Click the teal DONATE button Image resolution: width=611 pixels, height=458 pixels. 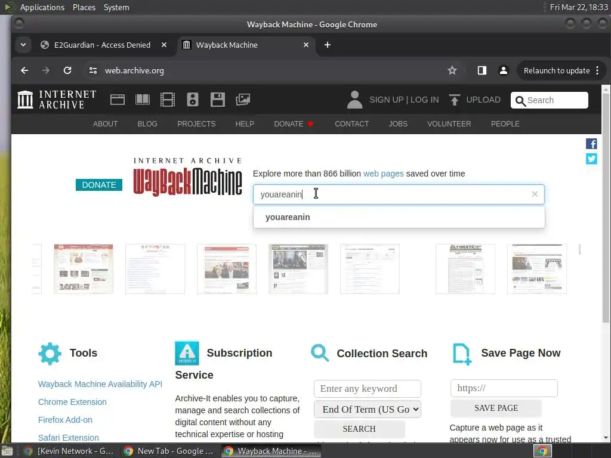click(99, 185)
